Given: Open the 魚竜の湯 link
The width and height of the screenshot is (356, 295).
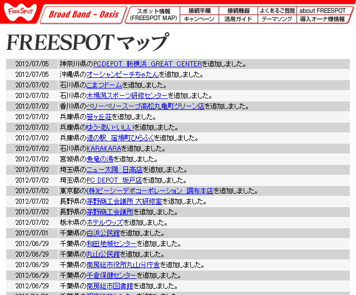Looking at the screenshot, I should coord(100,159).
